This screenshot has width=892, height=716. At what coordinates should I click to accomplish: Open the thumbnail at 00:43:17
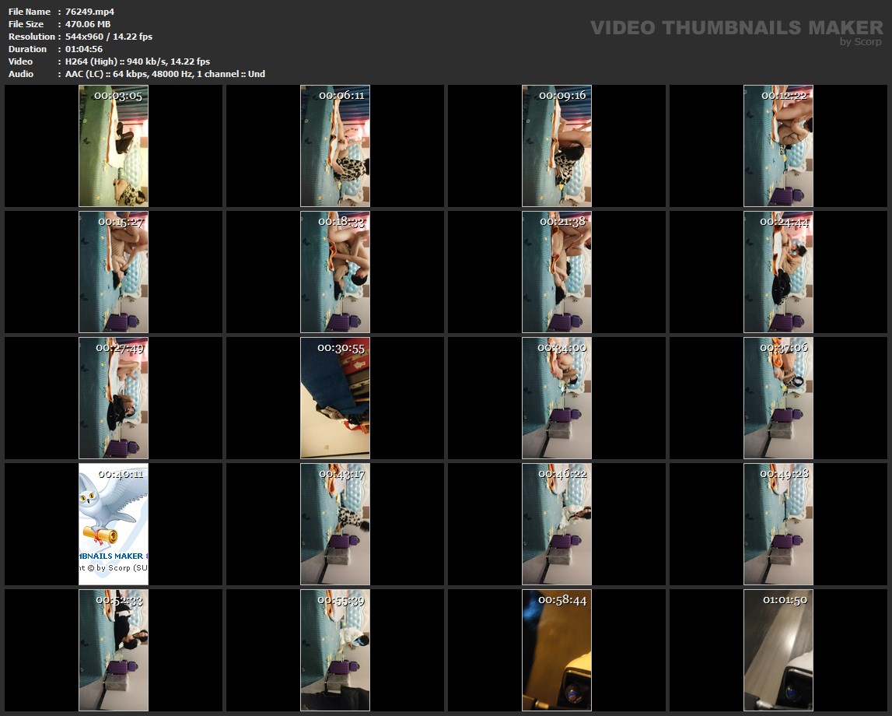[x=335, y=525]
